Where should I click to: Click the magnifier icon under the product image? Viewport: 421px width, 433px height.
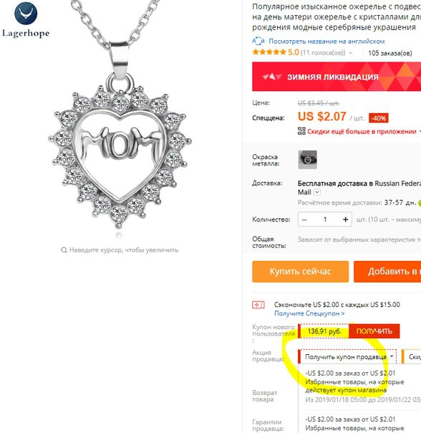point(64,250)
